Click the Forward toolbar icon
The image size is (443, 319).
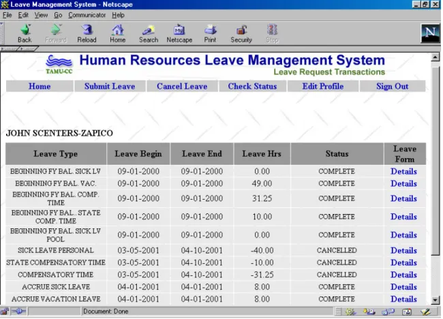56,33
